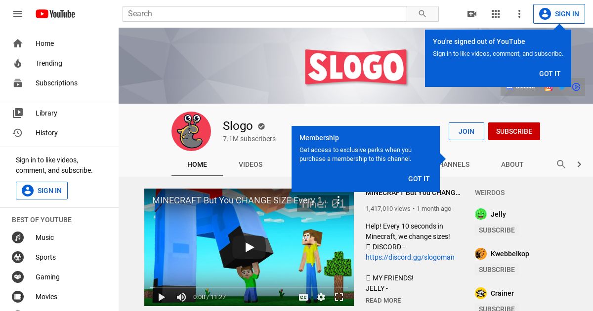Viewport: 593px width, 311px height.
Task: Mute the video volume speaker icon
Action: pyautogui.click(x=181, y=297)
